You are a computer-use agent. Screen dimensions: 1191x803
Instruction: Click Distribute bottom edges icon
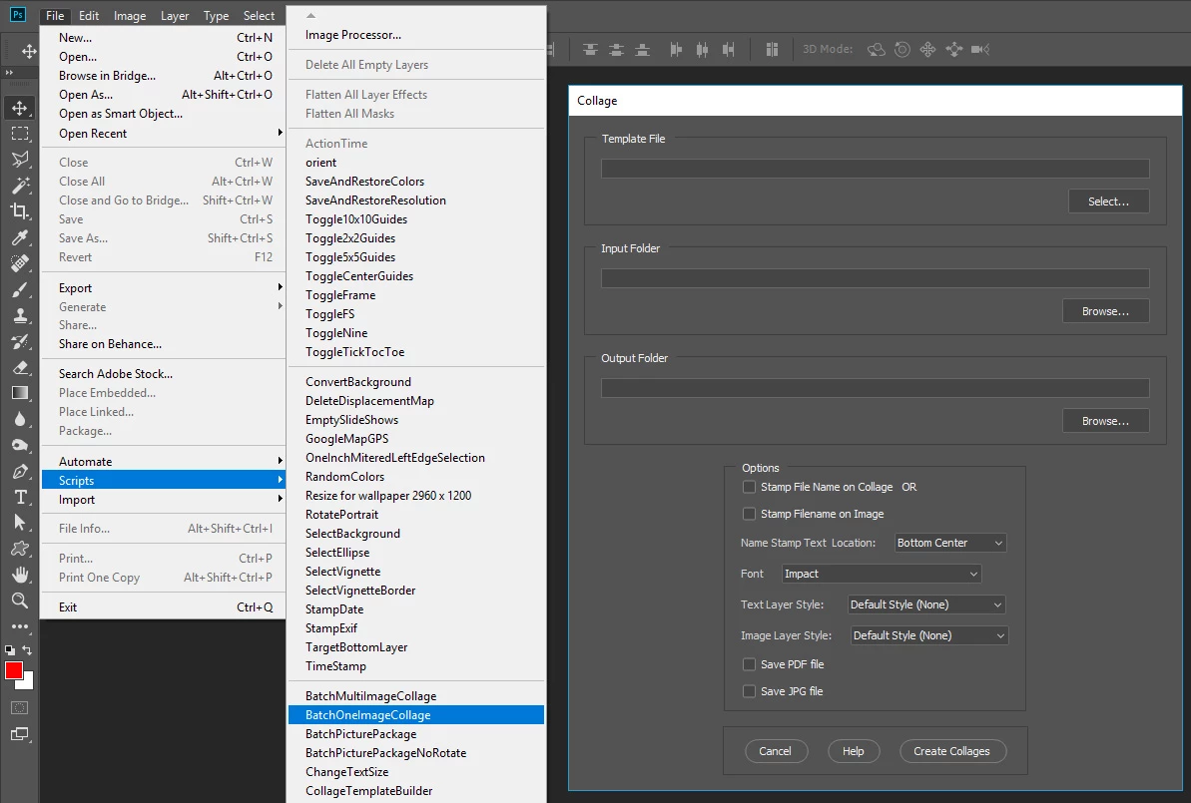point(643,49)
